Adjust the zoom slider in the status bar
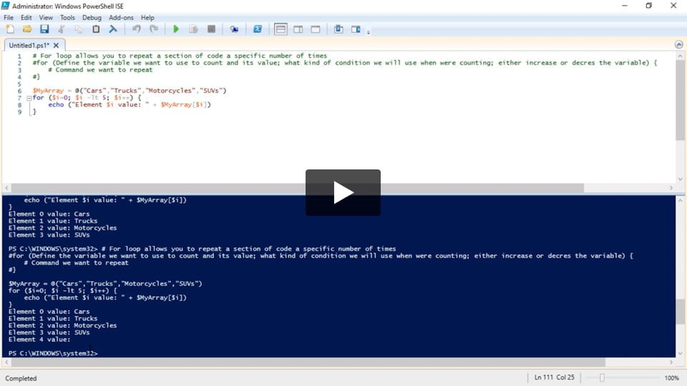The width and height of the screenshot is (687, 386). click(603, 377)
